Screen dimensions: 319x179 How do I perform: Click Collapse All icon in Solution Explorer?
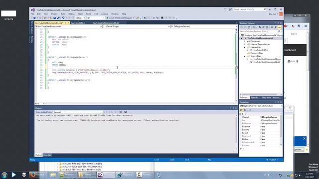(263, 27)
